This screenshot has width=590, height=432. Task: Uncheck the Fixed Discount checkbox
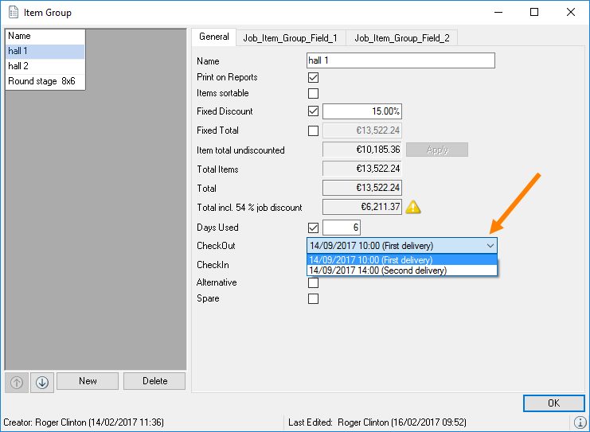pyautogui.click(x=313, y=111)
